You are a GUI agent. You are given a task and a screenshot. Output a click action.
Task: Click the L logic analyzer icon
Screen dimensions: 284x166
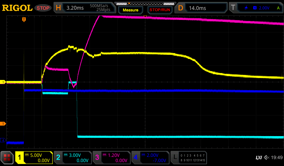175,158
